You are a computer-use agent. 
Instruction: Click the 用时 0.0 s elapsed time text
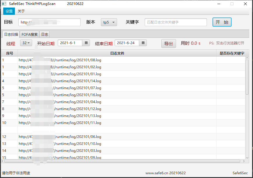click(191, 43)
